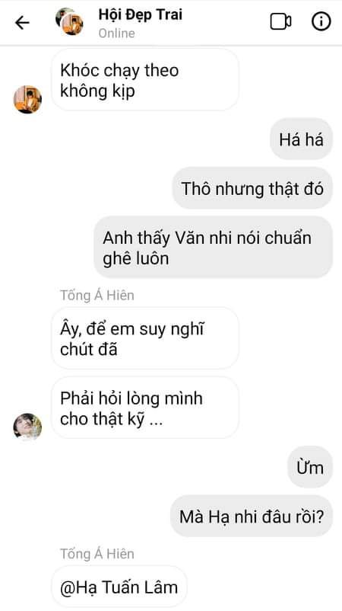
Task: Tap the back arrow icon
Action: click(x=22, y=23)
